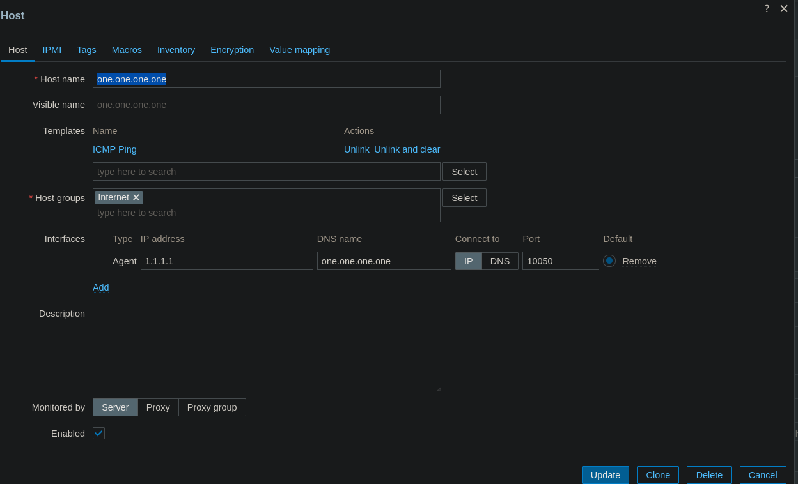798x484 pixels.
Task: Go to the Macros tab
Action: click(x=127, y=50)
